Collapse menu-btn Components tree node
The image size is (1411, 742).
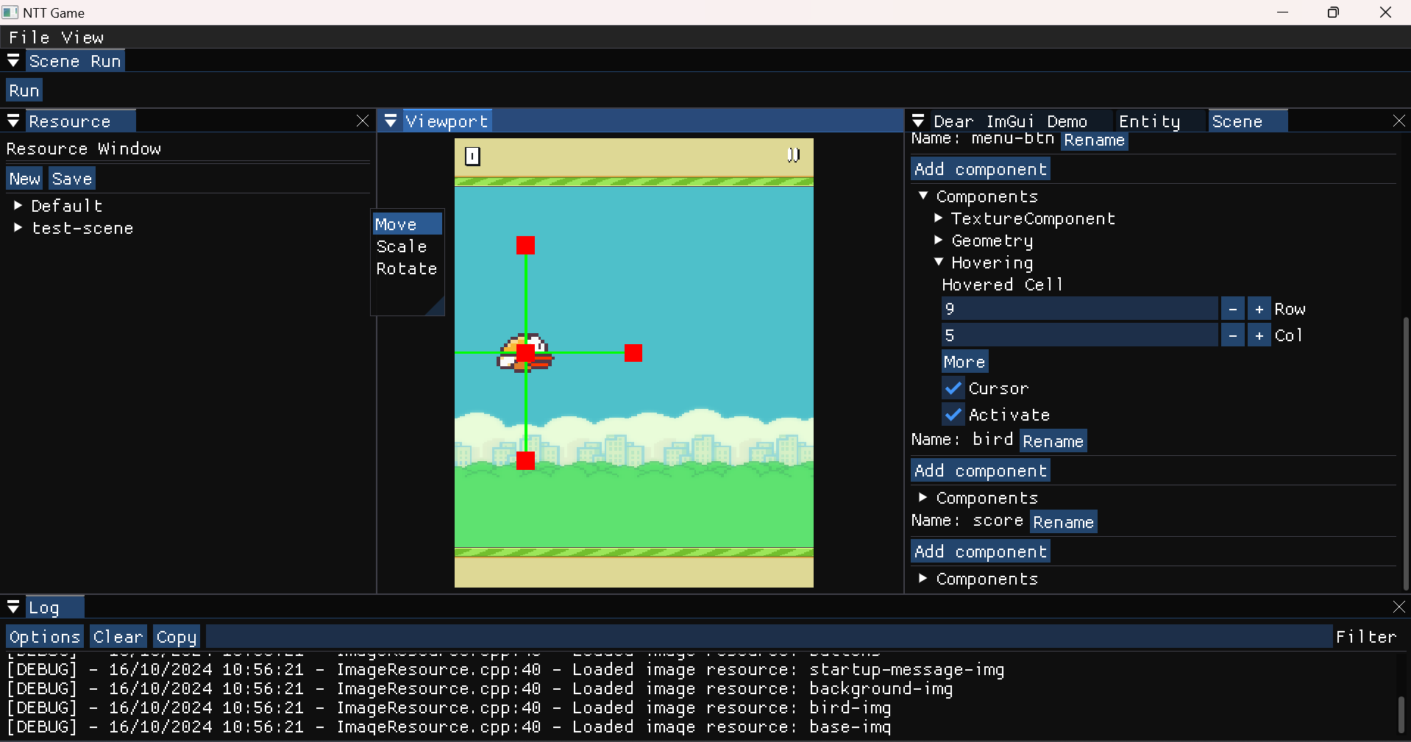point(923,196)
